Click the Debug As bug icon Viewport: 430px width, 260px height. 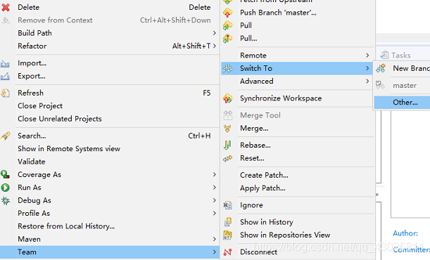tap(5, 200)
